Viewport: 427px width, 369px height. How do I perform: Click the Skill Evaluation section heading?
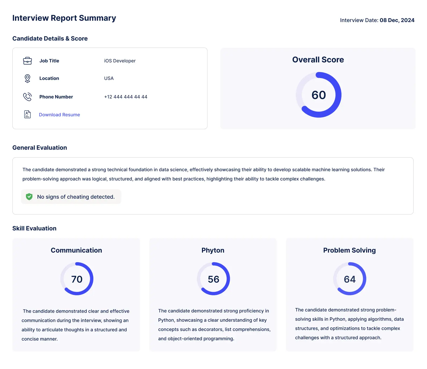34,228
